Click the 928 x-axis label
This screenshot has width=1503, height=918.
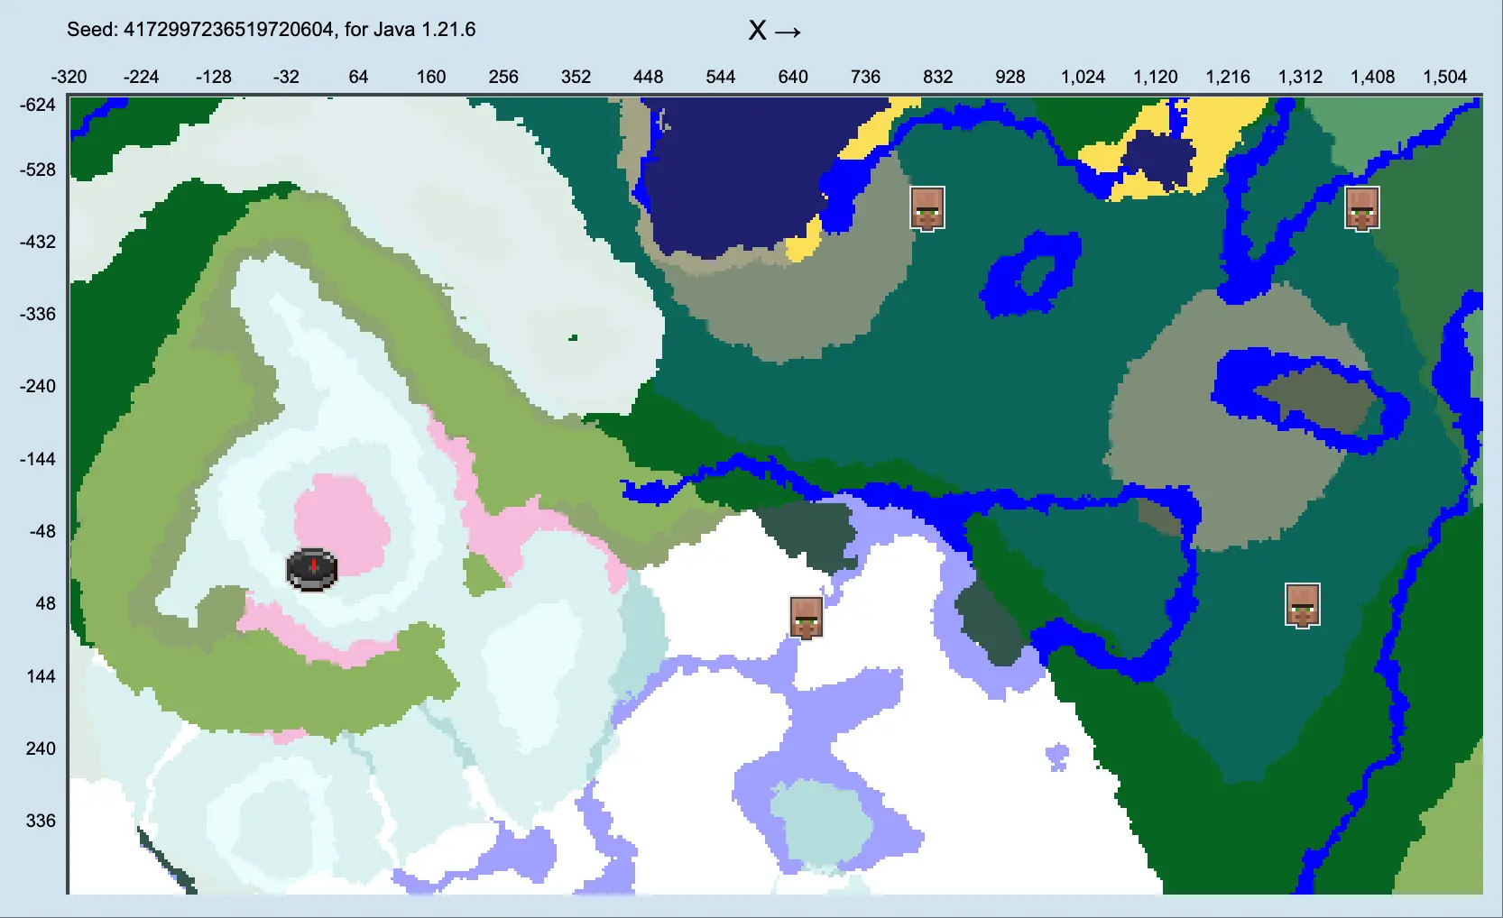(1010, 77)
